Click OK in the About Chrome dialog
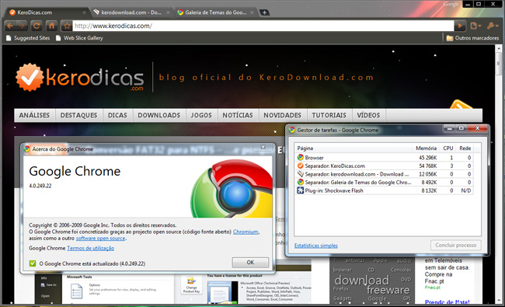This screenshot has width=505, height=307. (250, 263)
